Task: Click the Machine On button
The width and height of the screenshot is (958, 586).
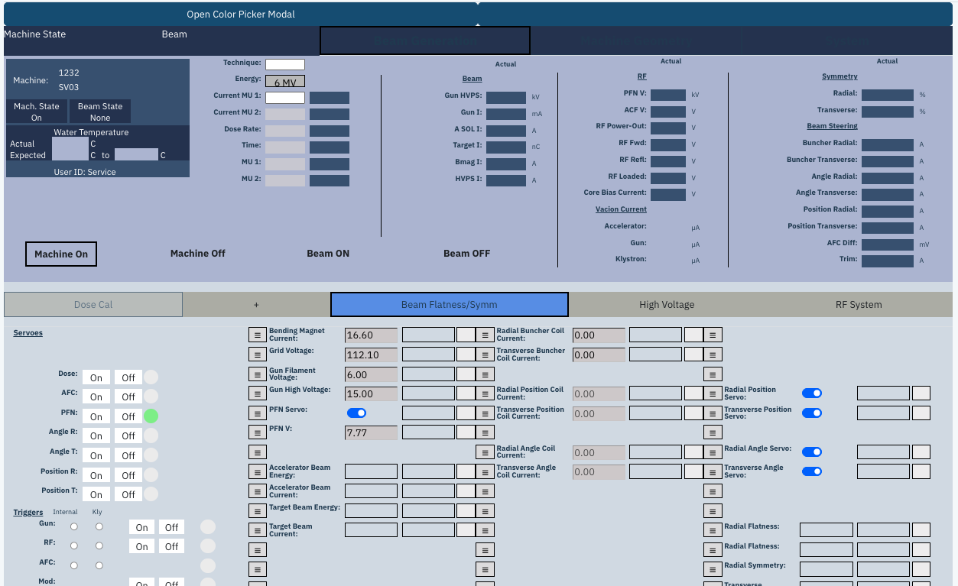Action: point(61,254)
